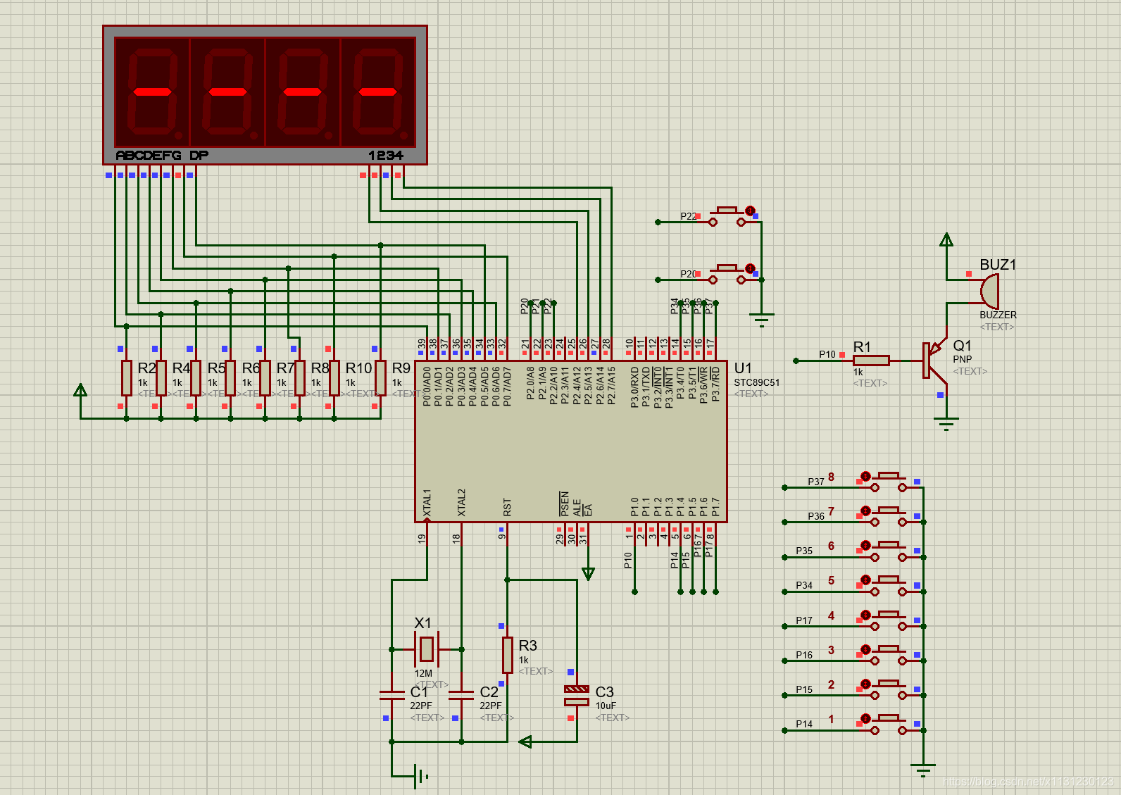Click the power terminal left of resistor R2

tap(81, 390)
